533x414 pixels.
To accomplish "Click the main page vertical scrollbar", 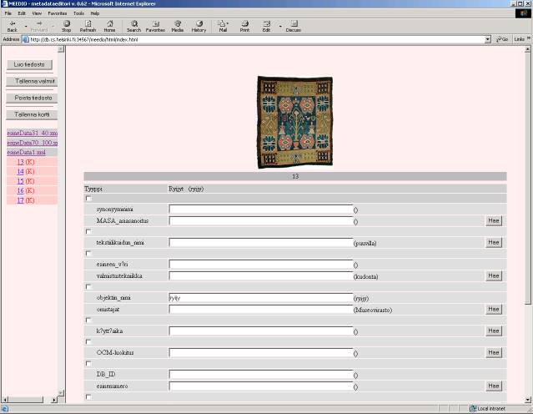I will pos(527,225).
